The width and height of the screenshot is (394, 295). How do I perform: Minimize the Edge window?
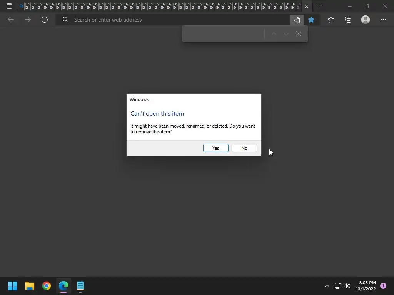[349, 6]
